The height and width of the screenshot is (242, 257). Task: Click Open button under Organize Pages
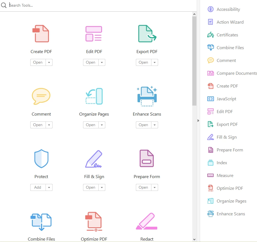pos(91,125)
